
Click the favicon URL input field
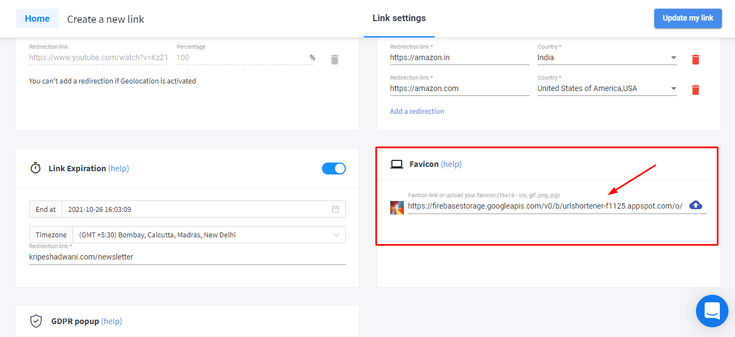(545, 206)
